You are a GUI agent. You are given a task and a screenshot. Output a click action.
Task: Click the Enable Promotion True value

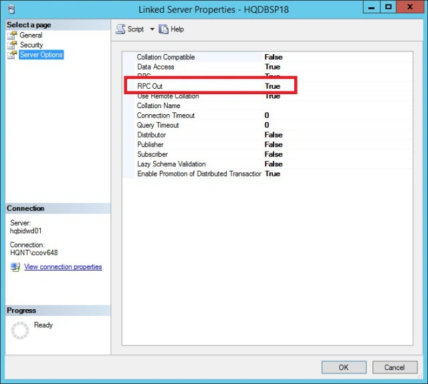pos(272,174)
